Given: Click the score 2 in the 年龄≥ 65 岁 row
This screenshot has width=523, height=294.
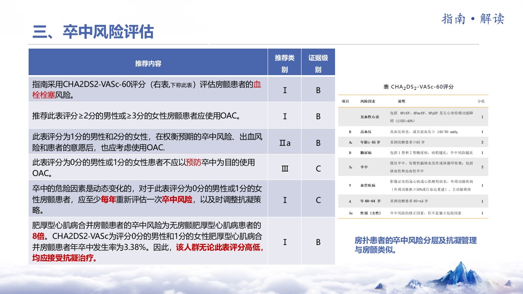Looking at the screenshot, I should coord(482,142).
